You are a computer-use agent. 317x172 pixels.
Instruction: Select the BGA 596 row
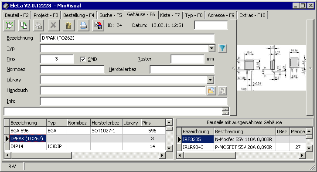(x=85, y=131)
